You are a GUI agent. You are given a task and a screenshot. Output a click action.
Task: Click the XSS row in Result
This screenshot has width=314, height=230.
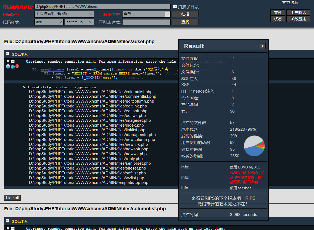click(223, 85)
